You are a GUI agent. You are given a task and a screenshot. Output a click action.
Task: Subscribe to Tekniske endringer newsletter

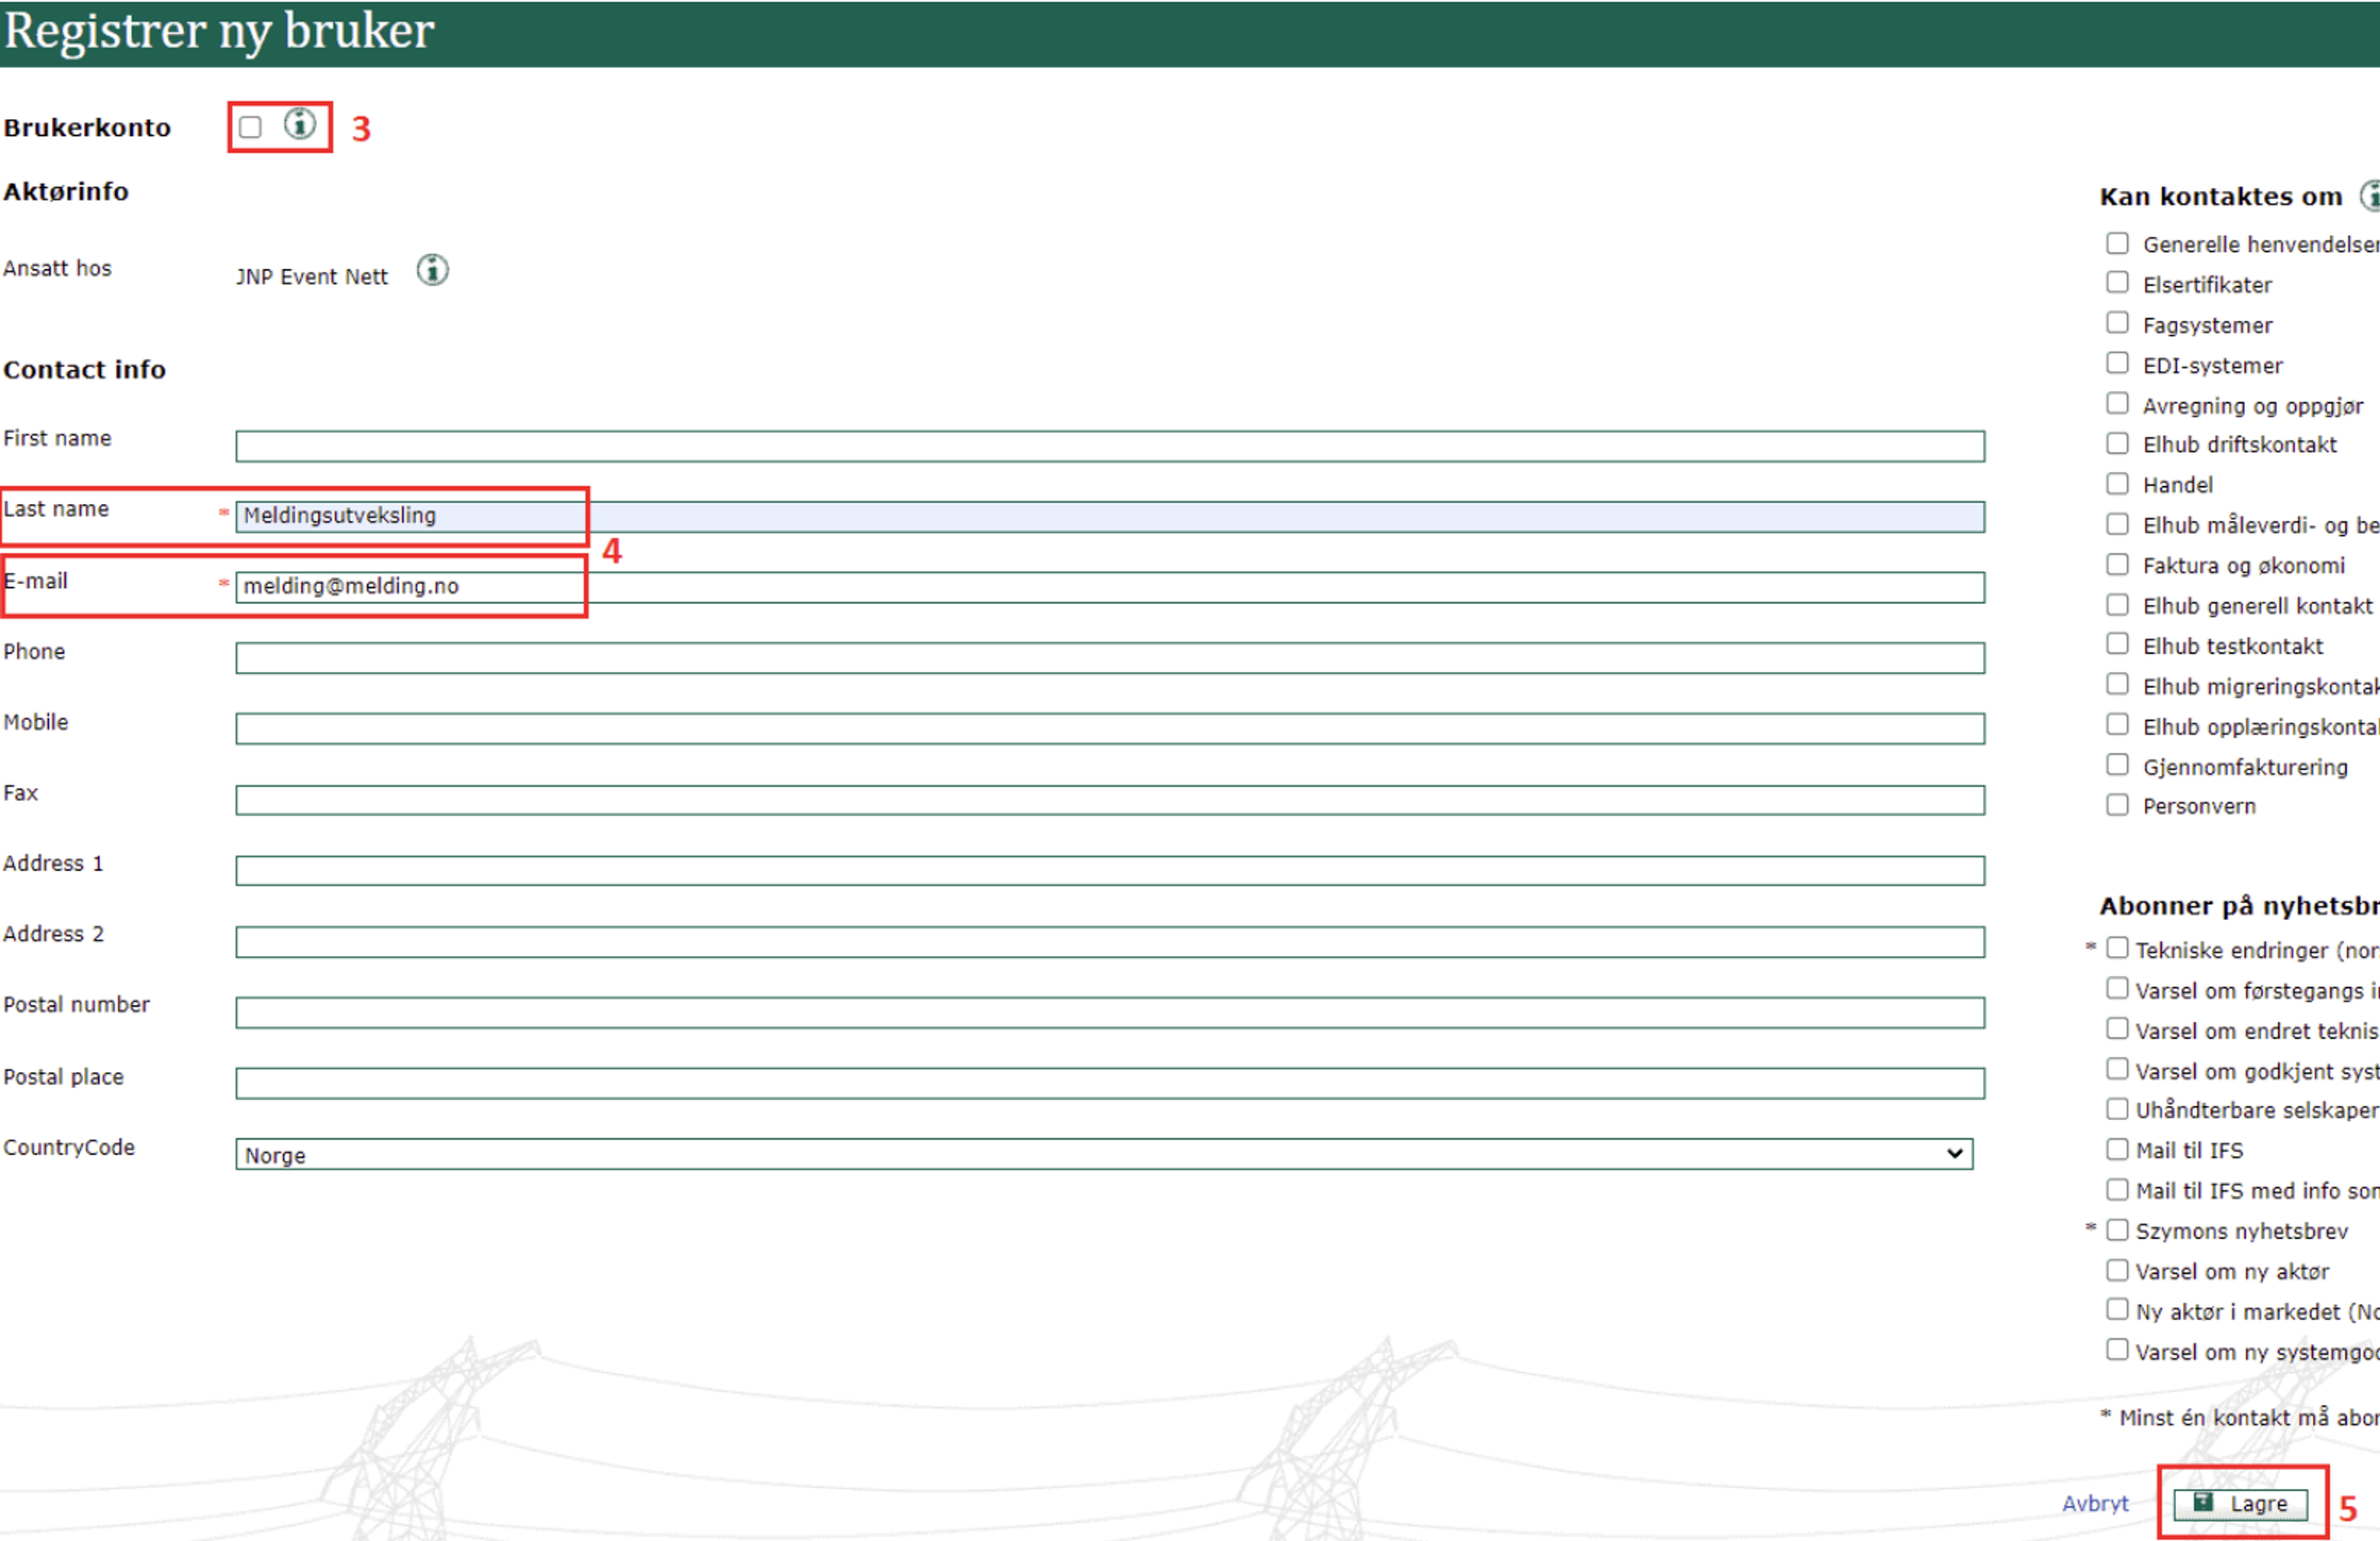pyautogui.click(x=2117, y=948)
